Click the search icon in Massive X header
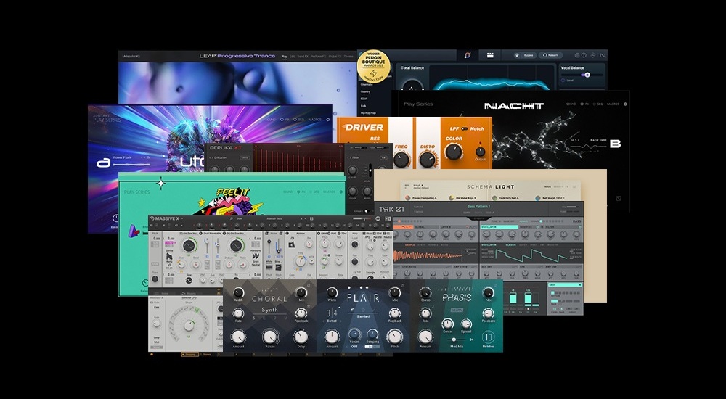 pyautogui.click(x=231, y=218)
